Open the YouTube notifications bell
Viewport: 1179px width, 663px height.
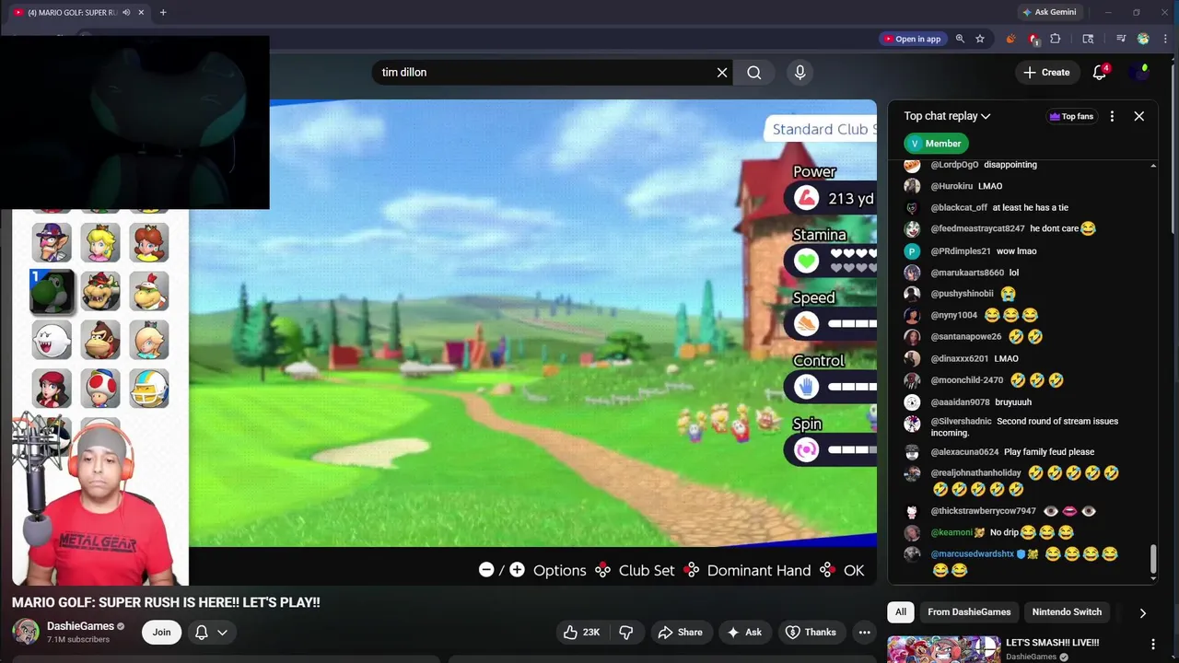1099,72
